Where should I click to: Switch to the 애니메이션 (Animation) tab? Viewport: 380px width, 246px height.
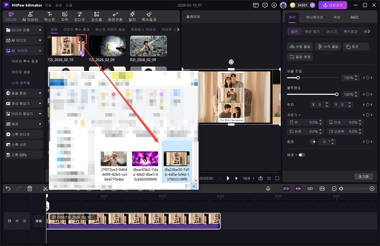coord(314,17)
